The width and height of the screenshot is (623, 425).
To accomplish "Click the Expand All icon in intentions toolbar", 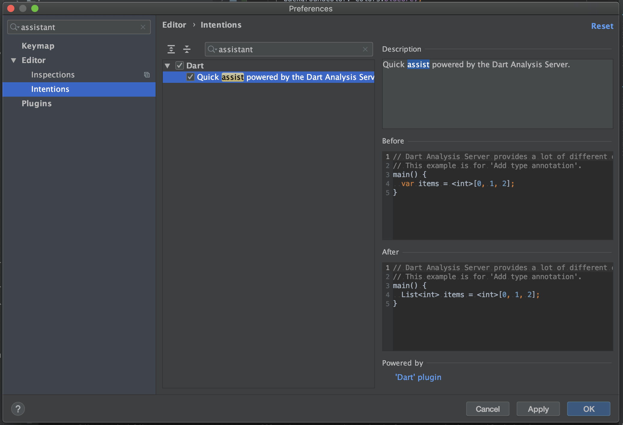I will point(171,49).
